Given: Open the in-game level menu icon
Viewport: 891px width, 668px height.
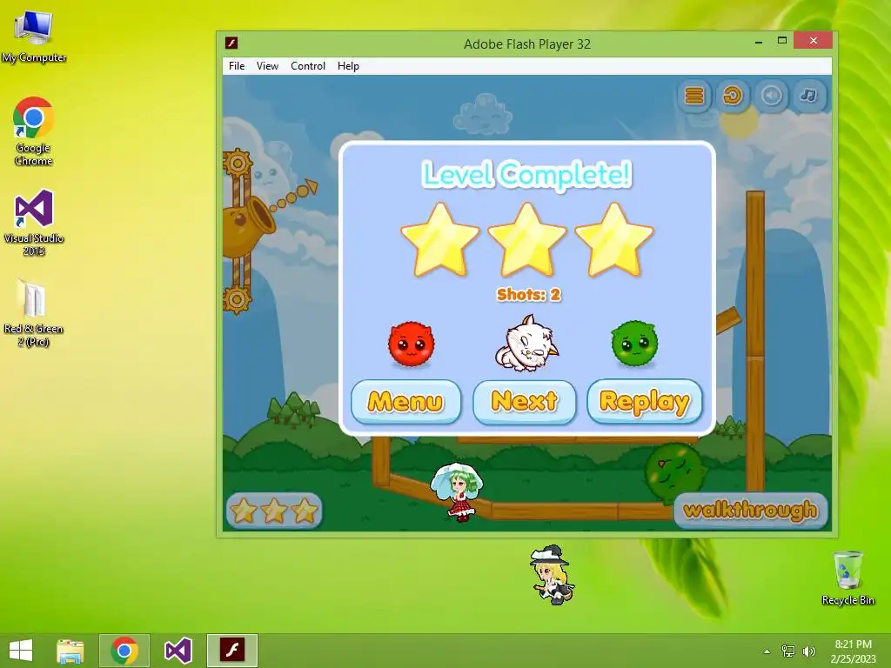Looking at the screenshot, I should tap(694, 96).
